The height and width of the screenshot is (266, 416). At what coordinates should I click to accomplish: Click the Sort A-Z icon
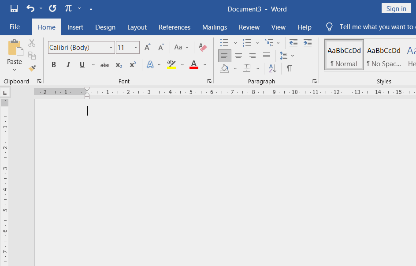pos(273,68)
